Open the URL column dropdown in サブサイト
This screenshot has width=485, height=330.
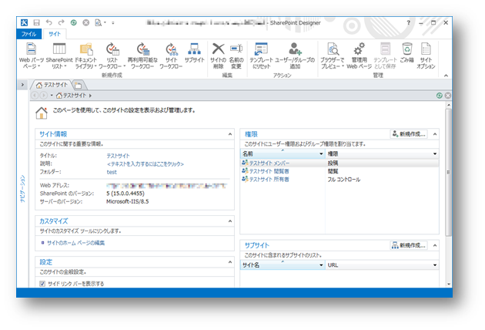pos(436,264)
